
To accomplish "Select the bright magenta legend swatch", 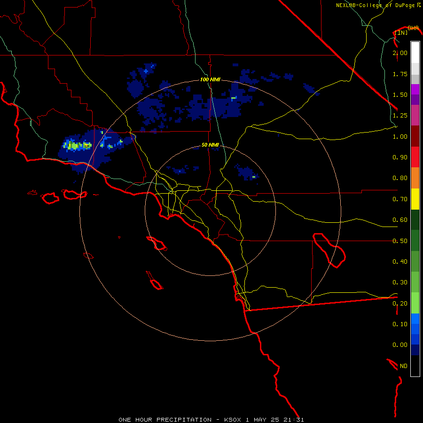I will (415, 89).
